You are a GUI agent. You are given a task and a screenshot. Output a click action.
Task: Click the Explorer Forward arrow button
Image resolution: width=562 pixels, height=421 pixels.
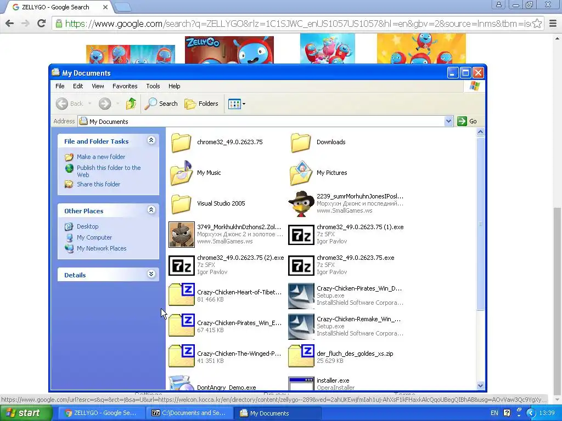click(x=105, y=104)
